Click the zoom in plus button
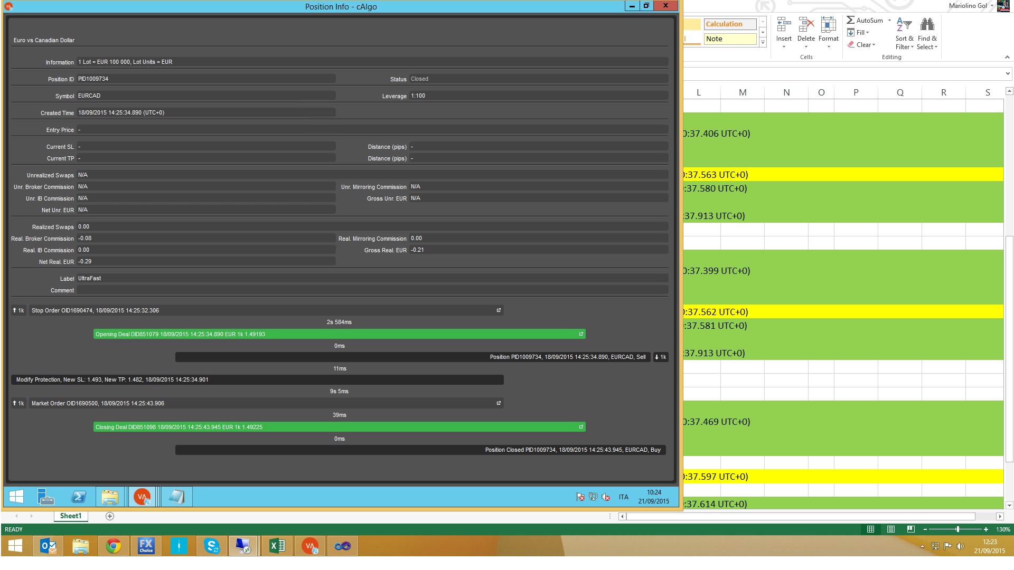Screen dimensions: 1014x570 point(986,529)
